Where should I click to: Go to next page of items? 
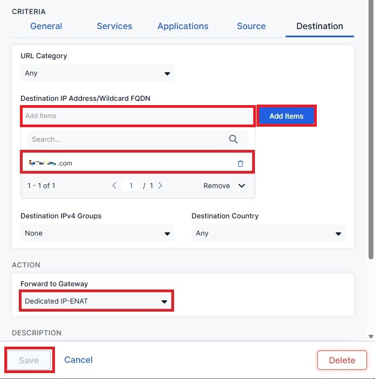click(161, 185)
